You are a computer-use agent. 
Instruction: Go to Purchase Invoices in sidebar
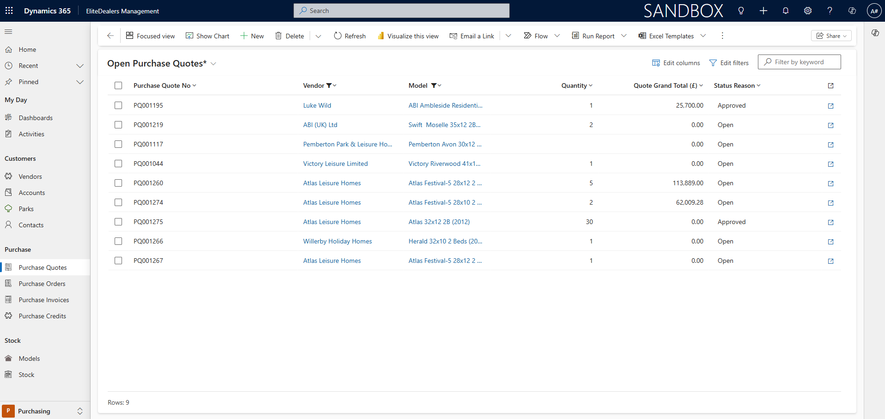point(44,300)
